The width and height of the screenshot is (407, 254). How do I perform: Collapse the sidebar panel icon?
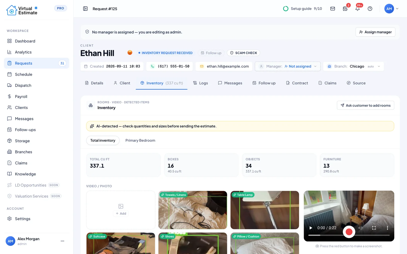85,9
